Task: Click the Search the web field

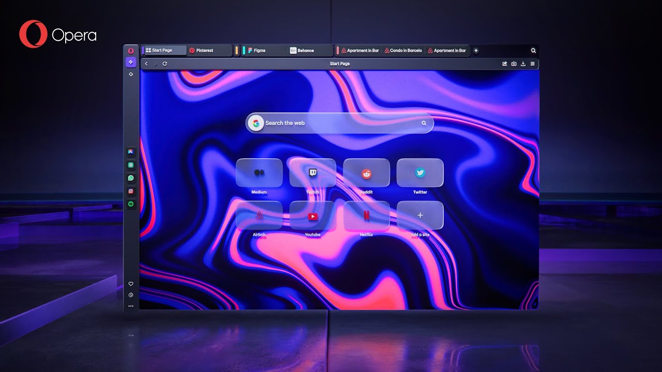Action: click(339, 123)
